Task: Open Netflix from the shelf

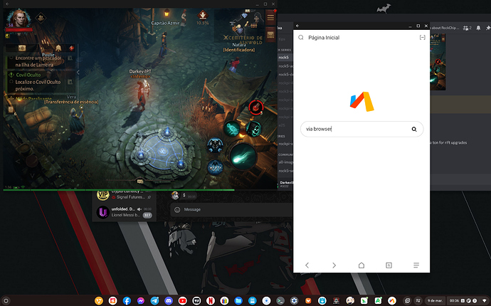Action: (x=211, y=301)
